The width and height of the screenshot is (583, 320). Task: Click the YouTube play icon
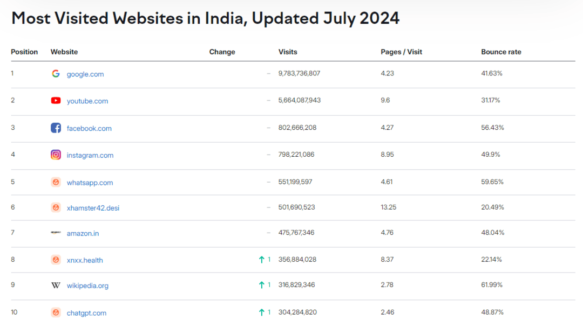[x=56, y=101]
